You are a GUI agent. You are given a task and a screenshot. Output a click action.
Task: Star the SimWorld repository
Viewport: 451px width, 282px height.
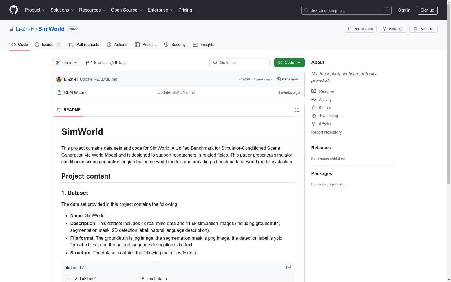point(423,29)
